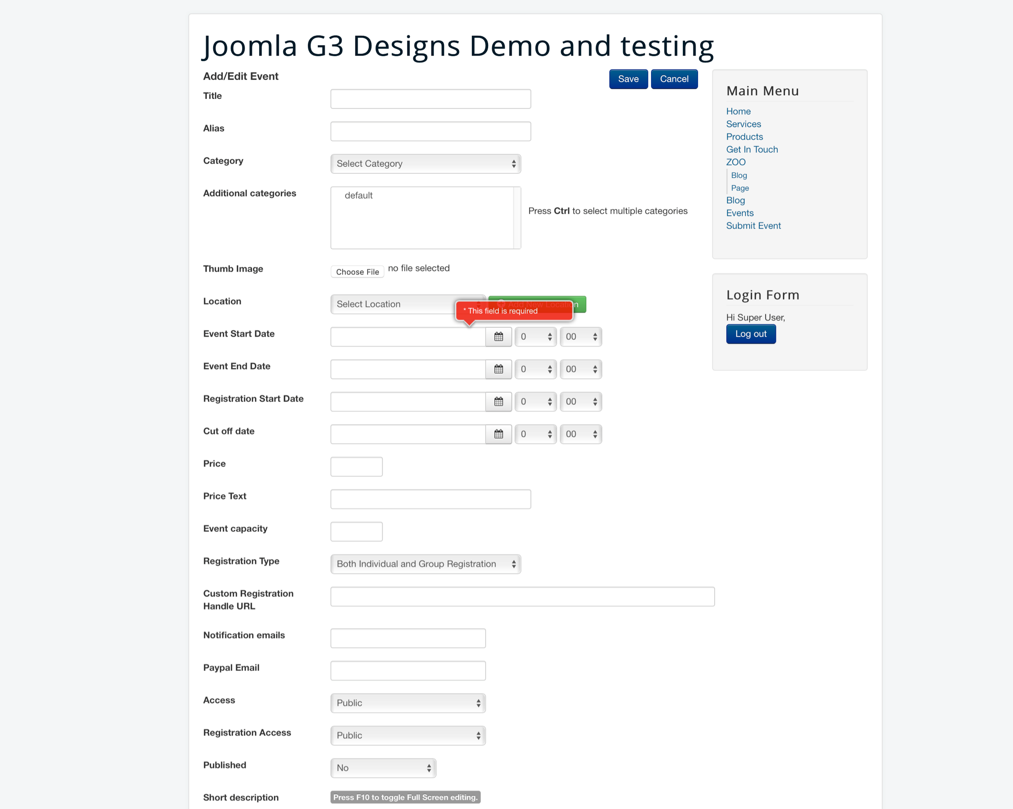Focus the Price input field

[356, 466]
